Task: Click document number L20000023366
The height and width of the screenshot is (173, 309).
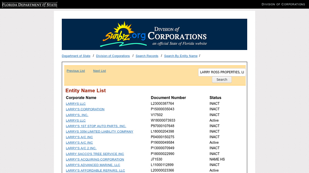Action: click(x=162, y=170)
